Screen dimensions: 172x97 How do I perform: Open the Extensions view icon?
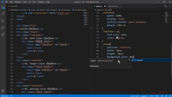(3, 34)
